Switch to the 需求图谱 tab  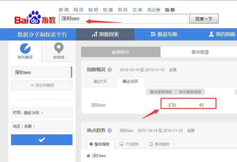[200, 52]
